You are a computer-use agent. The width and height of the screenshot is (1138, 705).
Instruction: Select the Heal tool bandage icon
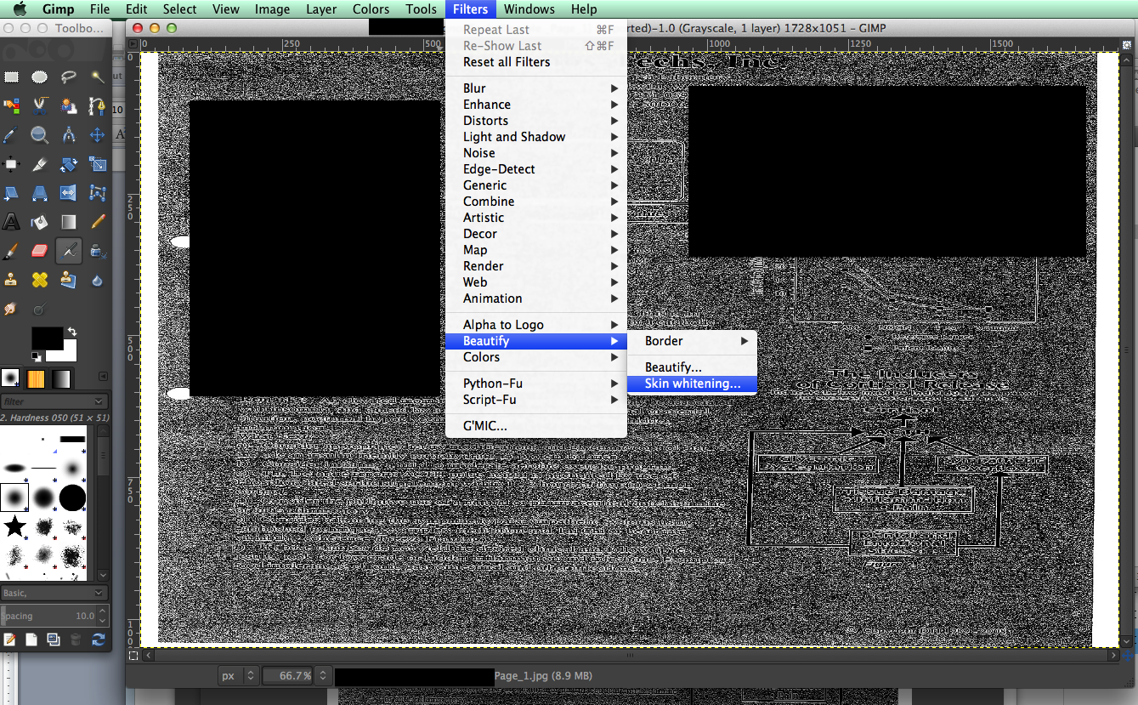(40, 280)
